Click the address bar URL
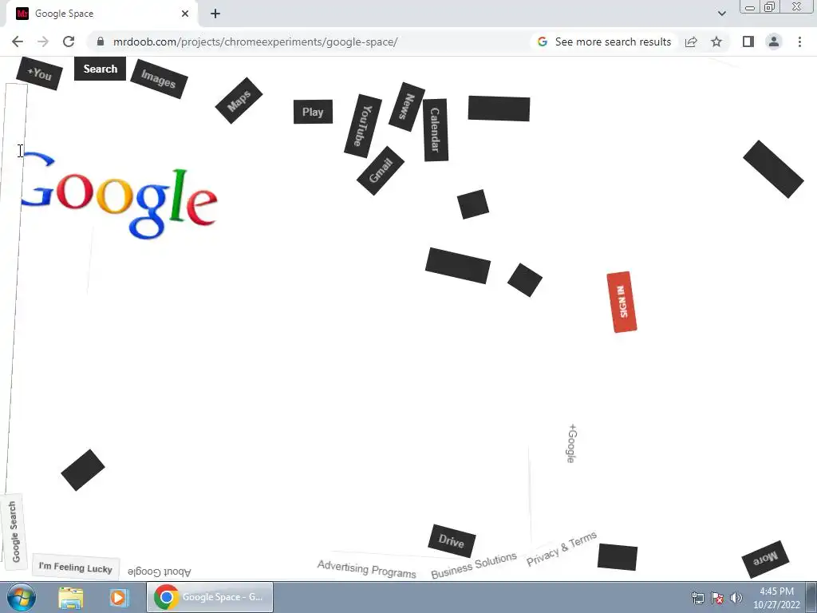The width and height of the screenshot is (817, 613). point(255,42)
